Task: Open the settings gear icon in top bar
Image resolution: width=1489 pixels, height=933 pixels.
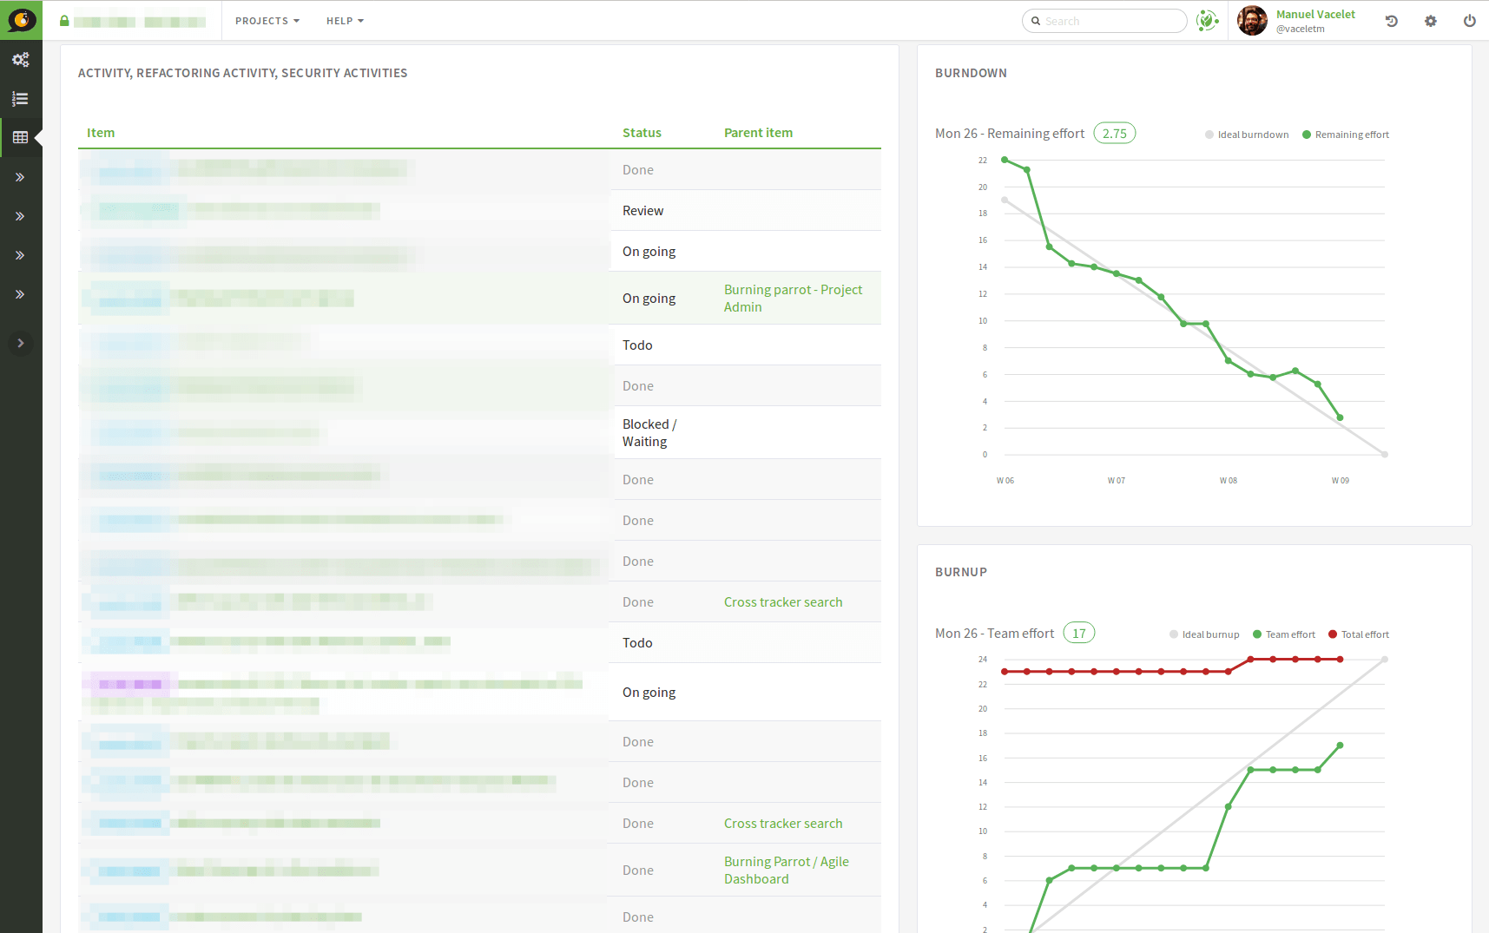Action: [x=1431, y=21]
